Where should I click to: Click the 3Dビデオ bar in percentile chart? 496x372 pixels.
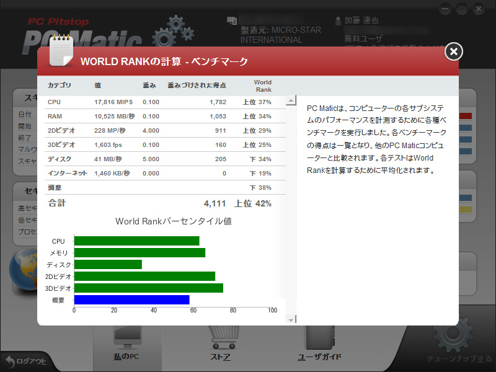point(149,288)
